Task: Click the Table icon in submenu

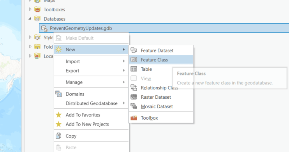Action: pyautogui.click(x=134, y=69)
